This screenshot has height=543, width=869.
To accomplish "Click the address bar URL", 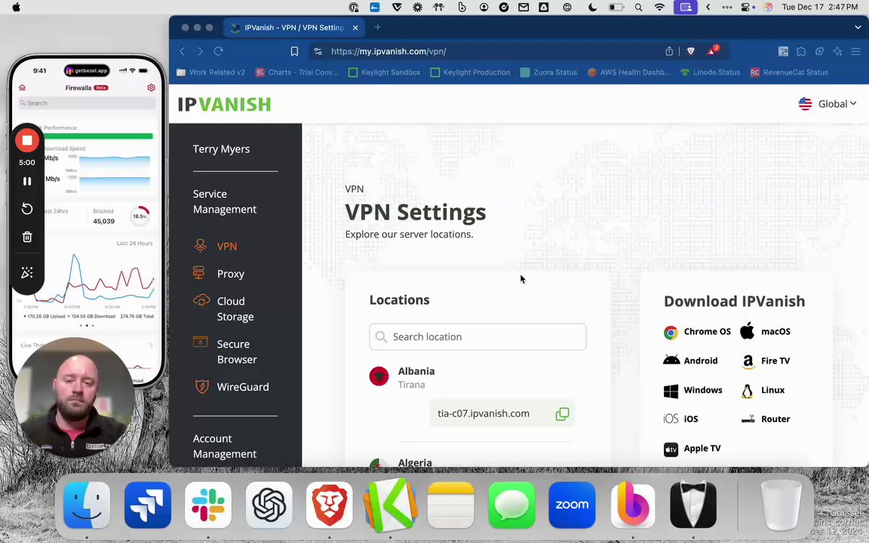I will click(388, 51).
